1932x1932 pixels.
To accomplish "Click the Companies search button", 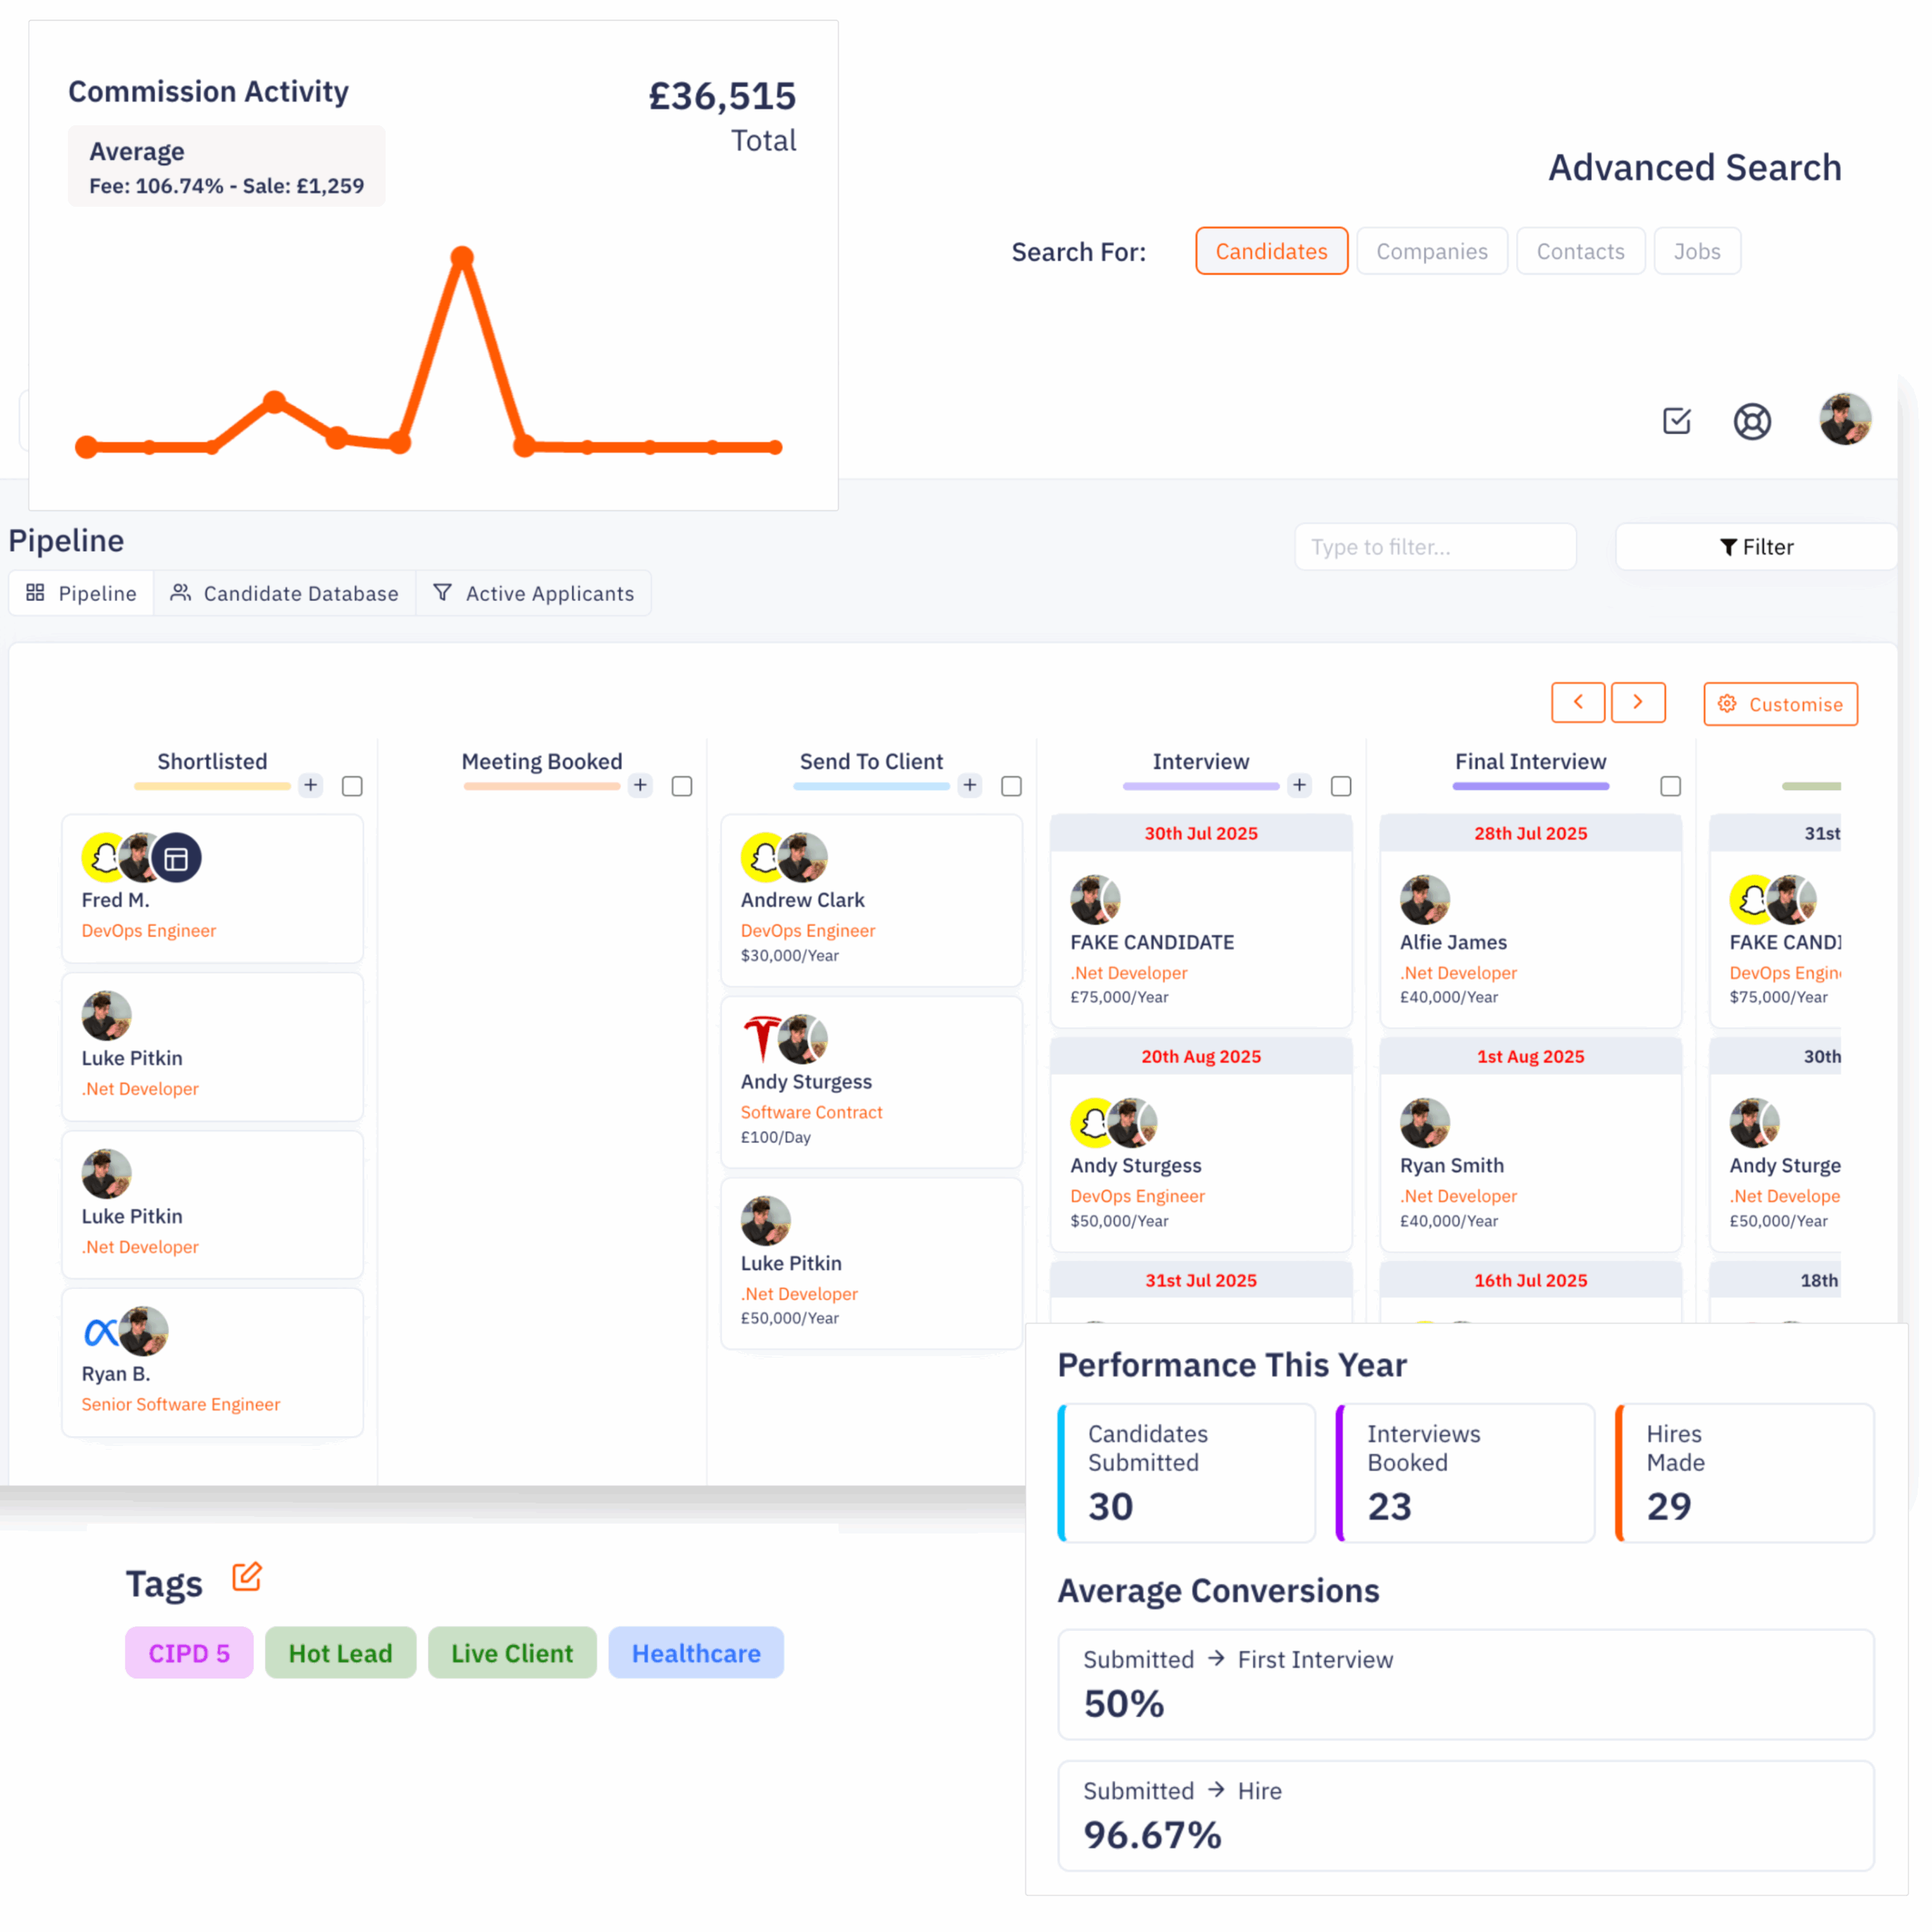I will 1432,251.
